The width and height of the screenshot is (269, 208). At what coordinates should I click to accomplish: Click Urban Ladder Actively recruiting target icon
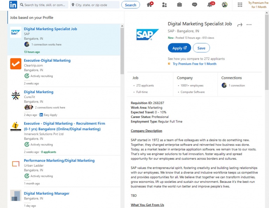[x=27, y=176]
